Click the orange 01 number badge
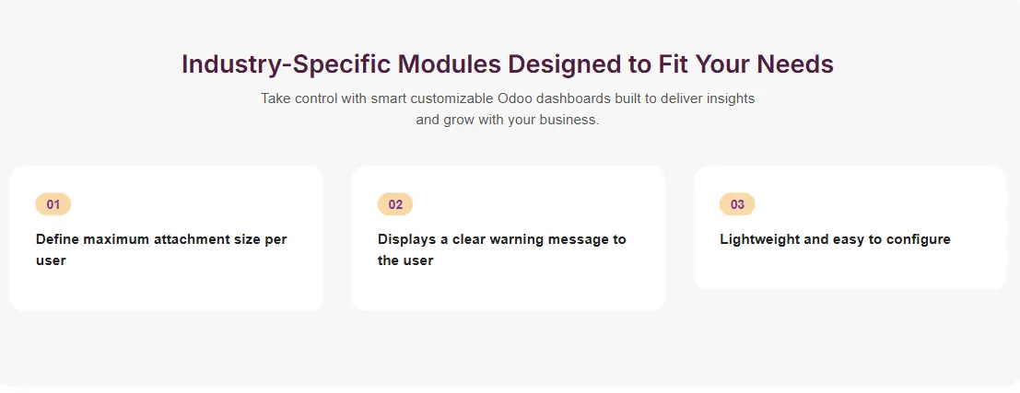The width and height of the screenshot is (1020, 393). point(53,204)
